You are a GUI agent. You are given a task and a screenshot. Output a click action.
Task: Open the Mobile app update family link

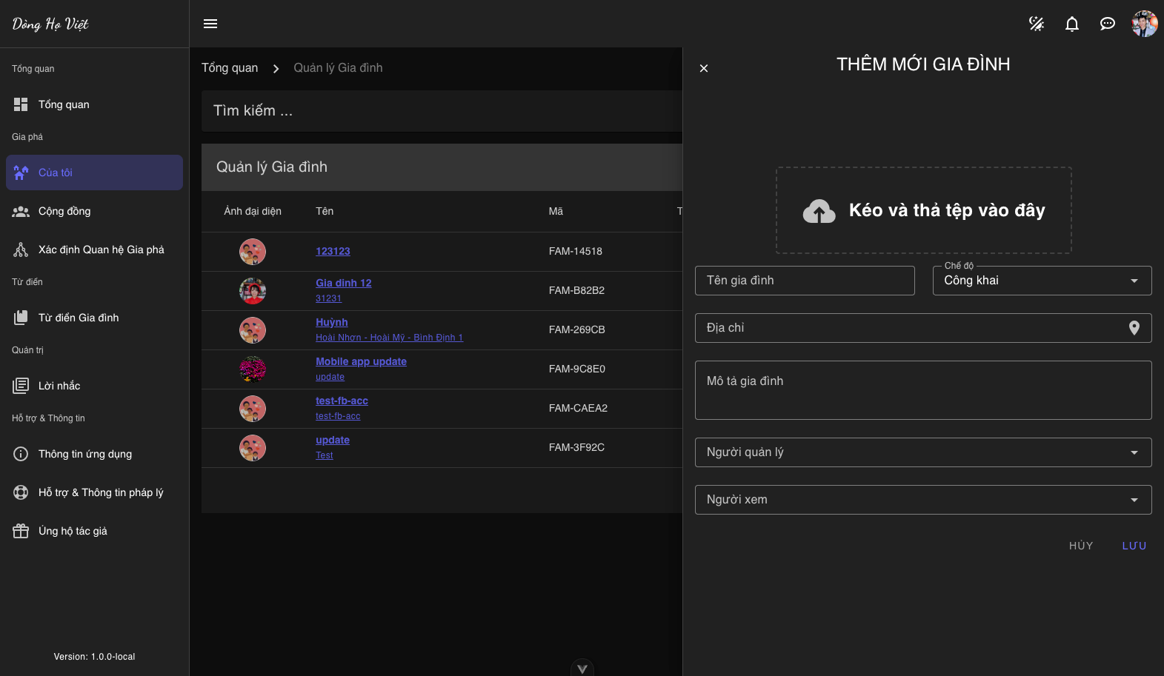361,361
